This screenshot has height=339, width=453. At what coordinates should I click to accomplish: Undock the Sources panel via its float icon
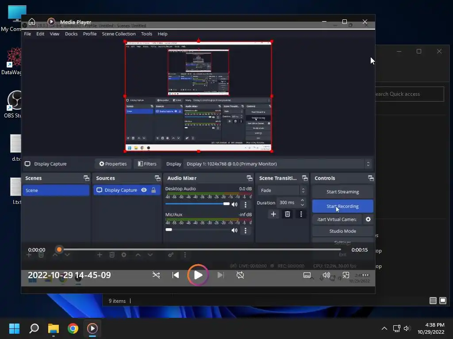pos(157,178)
